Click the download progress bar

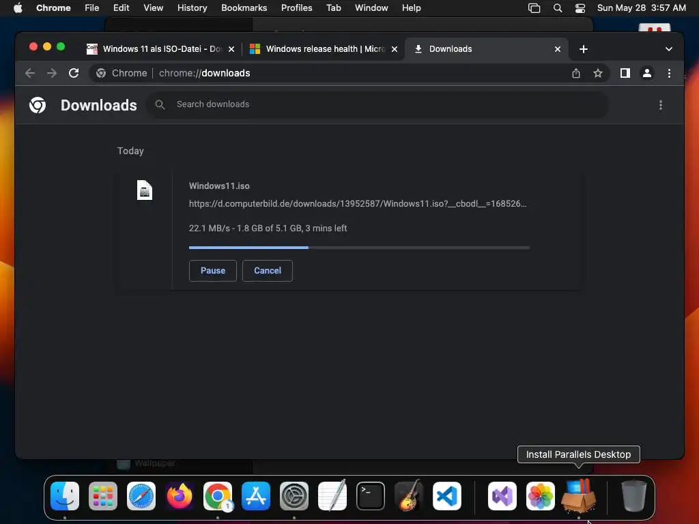coord(359,247)
